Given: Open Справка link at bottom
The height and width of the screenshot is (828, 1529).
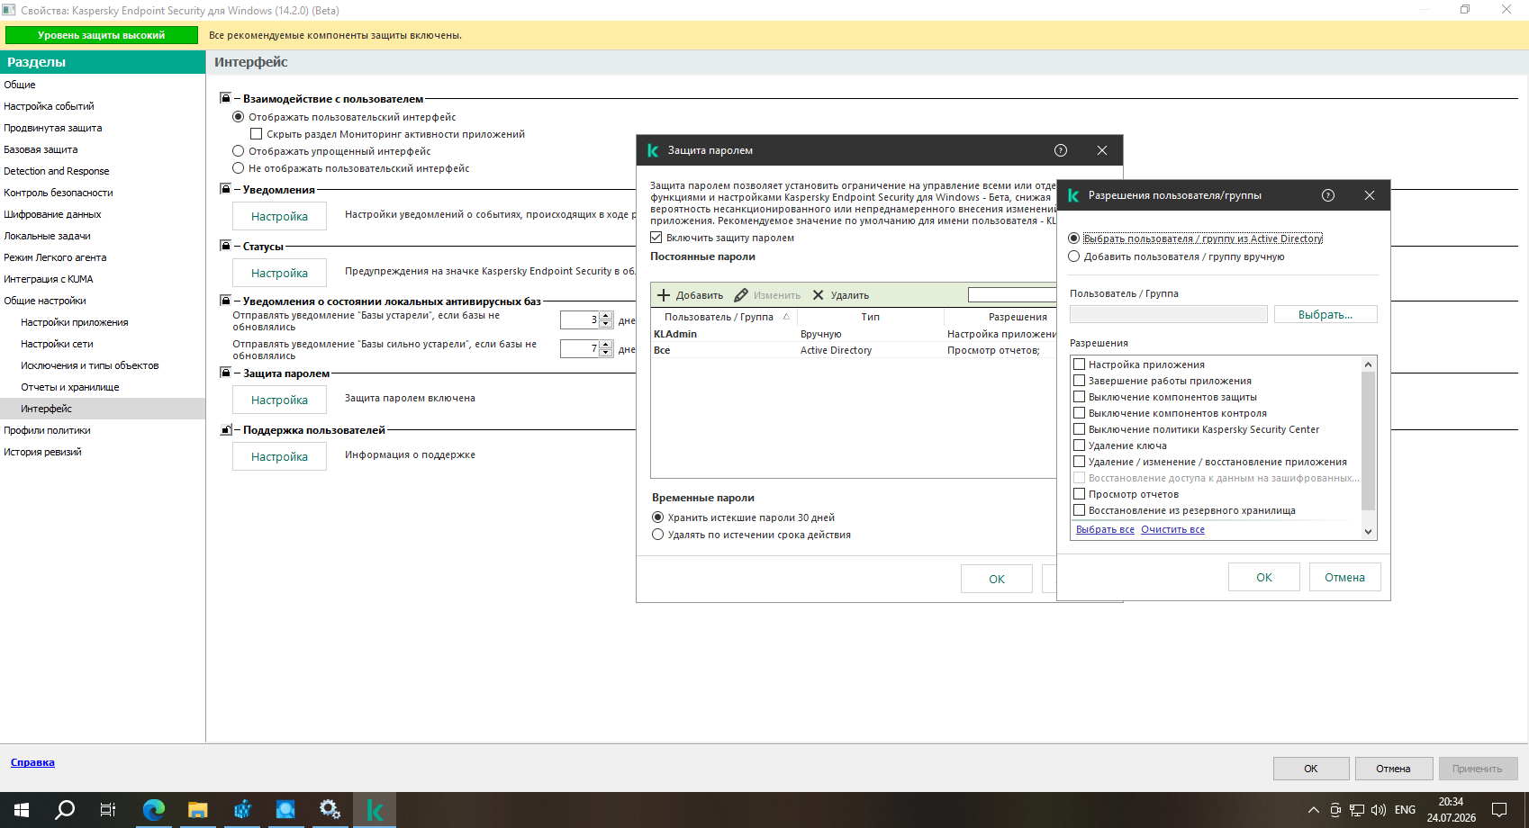Looking at the screenshot, I should 32,762.
